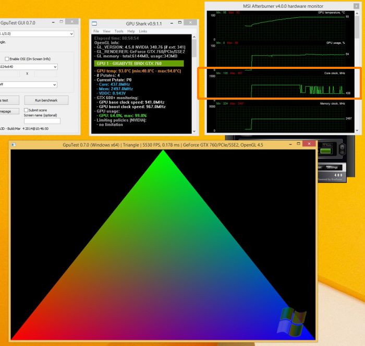Image resolution: width=365 pixels, height=346 pixels.
Task: Click the Screen name (optional) input field
Action: [42, 121]
